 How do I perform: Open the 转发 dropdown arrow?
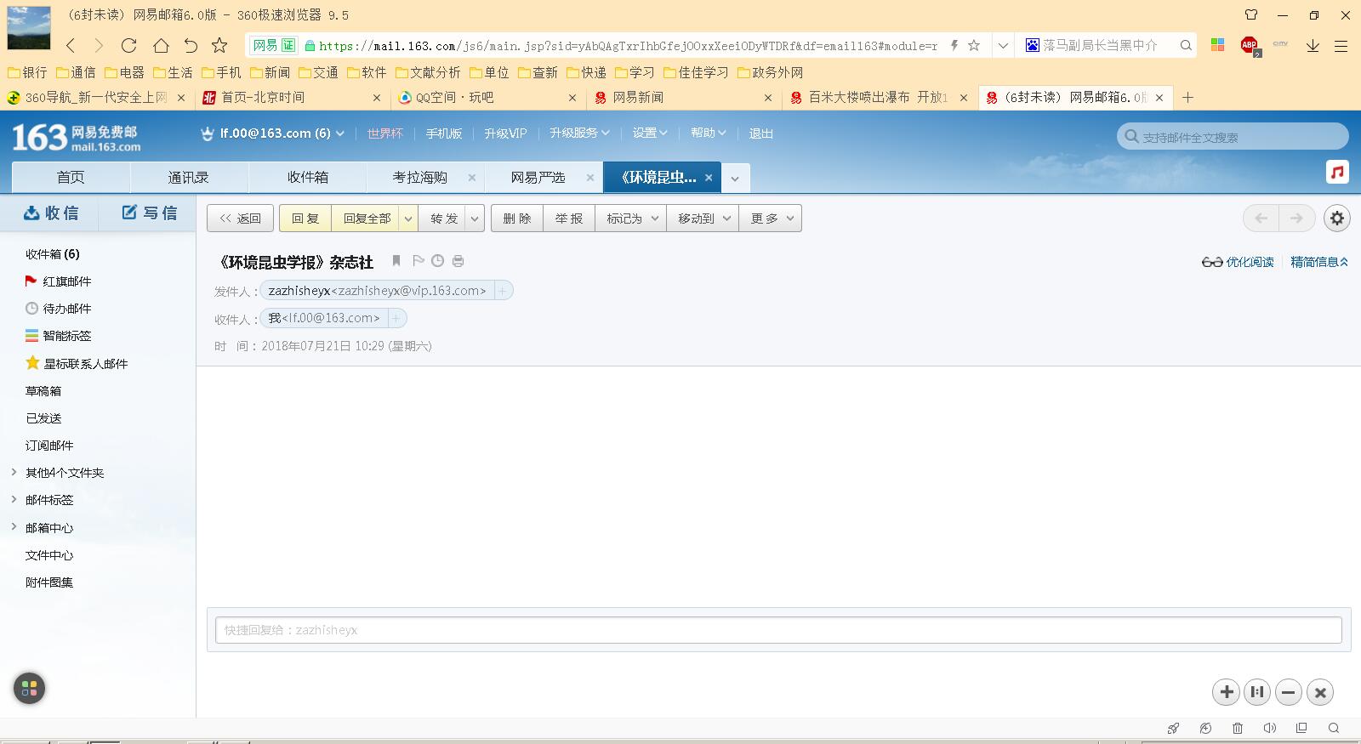pos(475,219)
